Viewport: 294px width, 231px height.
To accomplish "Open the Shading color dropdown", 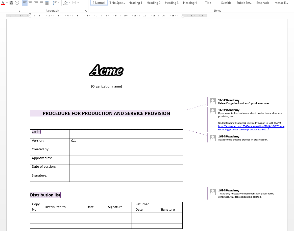I will point(70,3).
